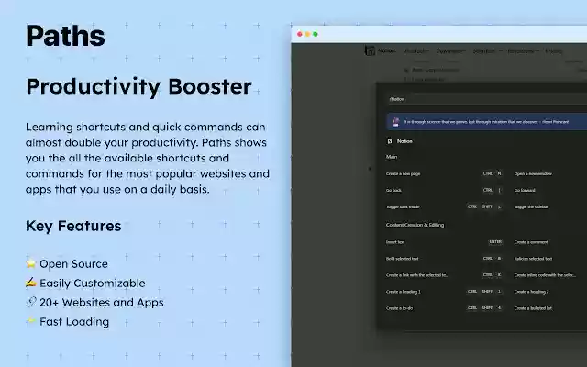
Task: Click the Notion logo in the page header
Action: [x=381, y=50]
